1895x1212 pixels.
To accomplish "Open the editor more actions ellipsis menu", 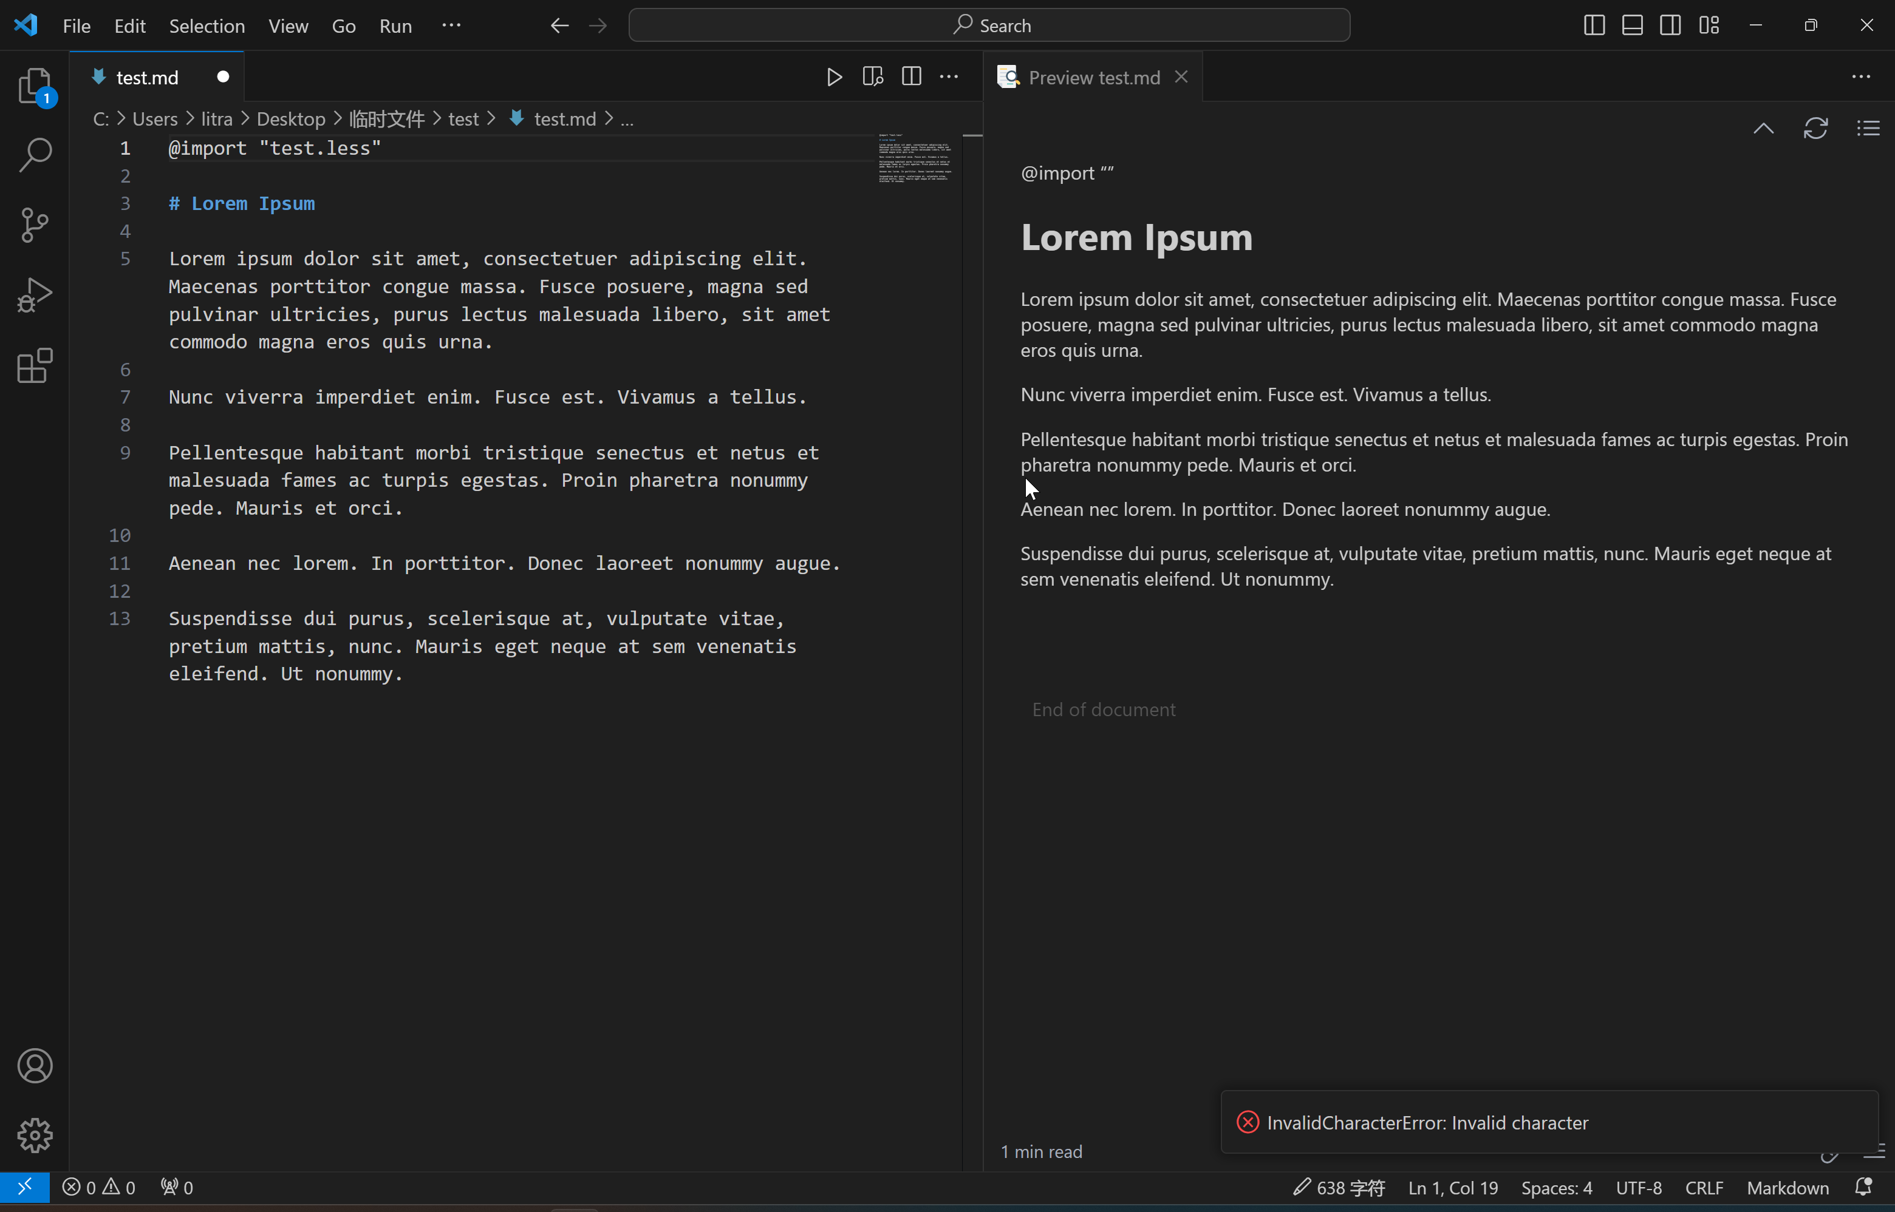I will point(948,76).
